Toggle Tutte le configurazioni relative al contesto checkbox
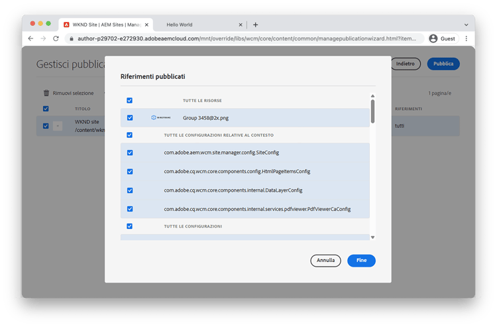This screenshot has width=497, height=327. tap(130, 135)
